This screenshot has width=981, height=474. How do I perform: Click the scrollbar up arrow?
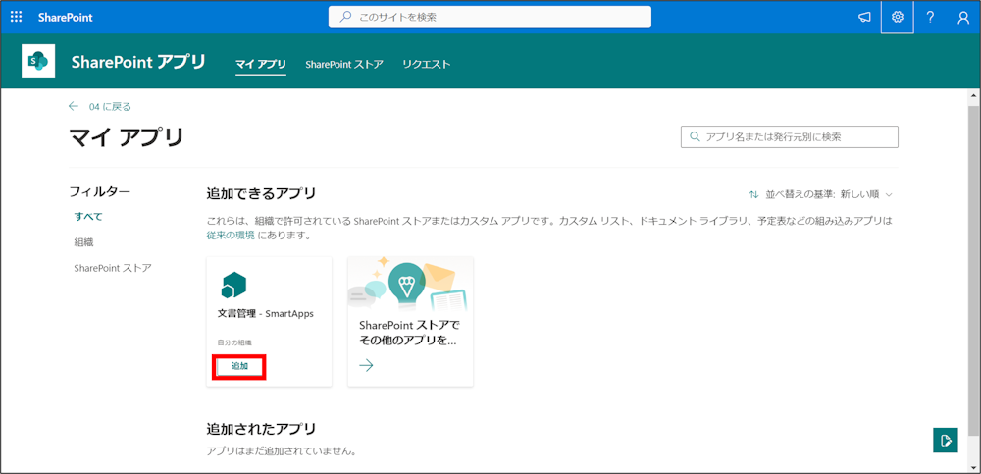pyautogui.click(x=975, y=94)
